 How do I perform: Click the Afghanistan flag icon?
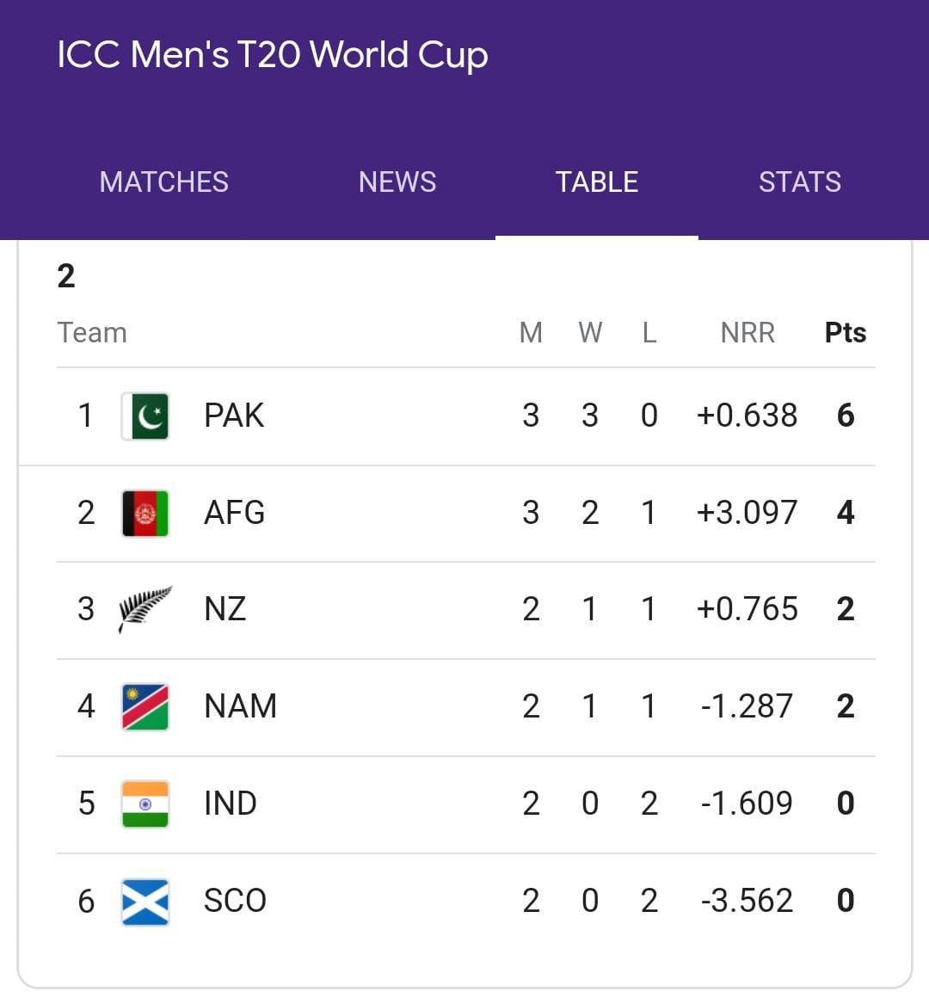[145, 514]
